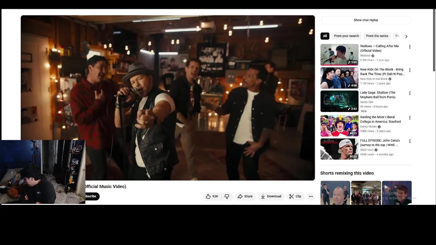Expand chat with Show chat replay
The width and height of the screenshot is (436, 245).
click(x=366, y=20)
